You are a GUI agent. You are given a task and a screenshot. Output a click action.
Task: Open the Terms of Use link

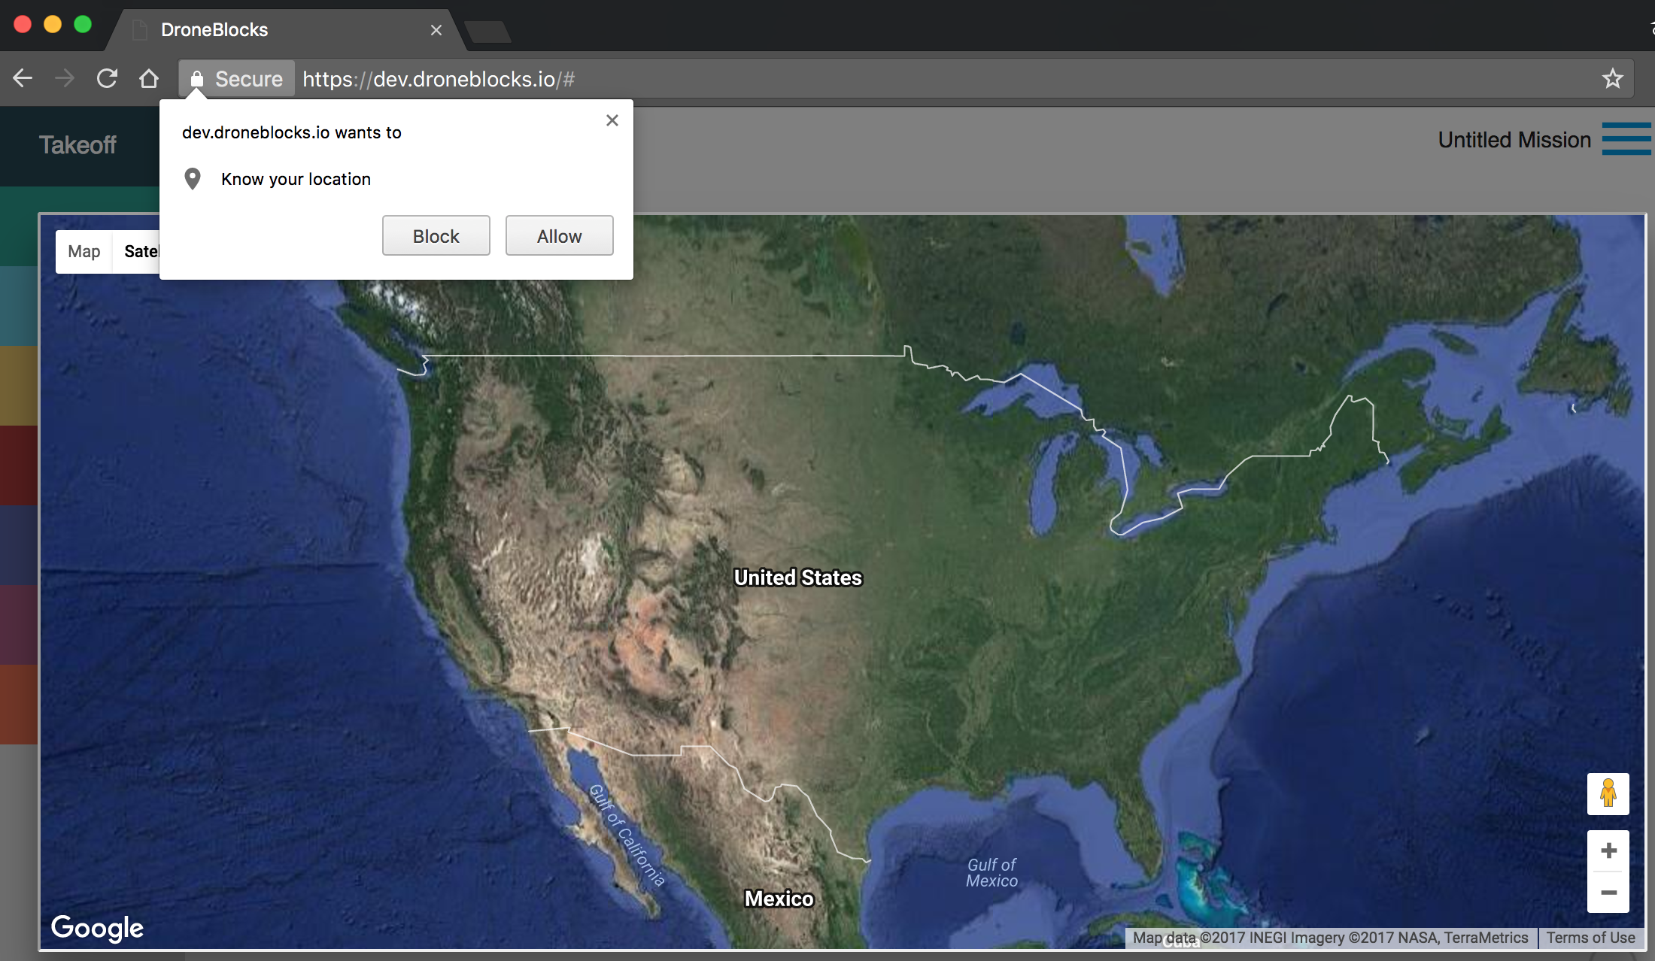pos(1591,938)
